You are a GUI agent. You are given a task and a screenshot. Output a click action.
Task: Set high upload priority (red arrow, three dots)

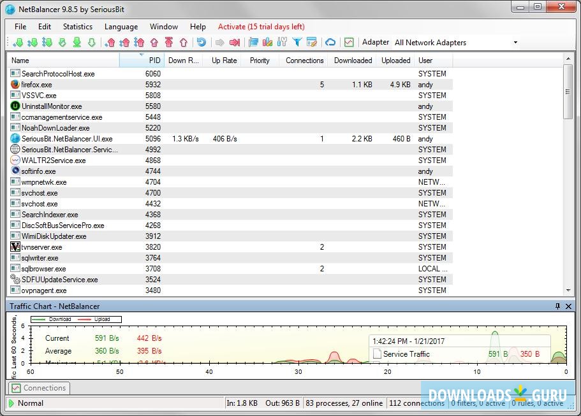139,43
